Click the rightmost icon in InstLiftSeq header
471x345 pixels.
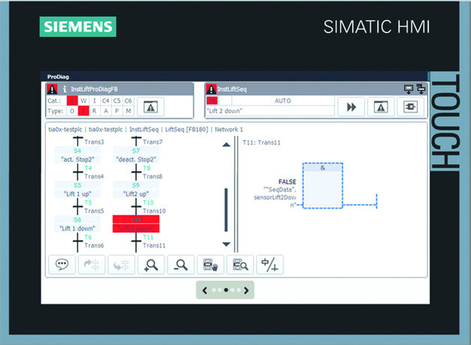click(421, 89)
